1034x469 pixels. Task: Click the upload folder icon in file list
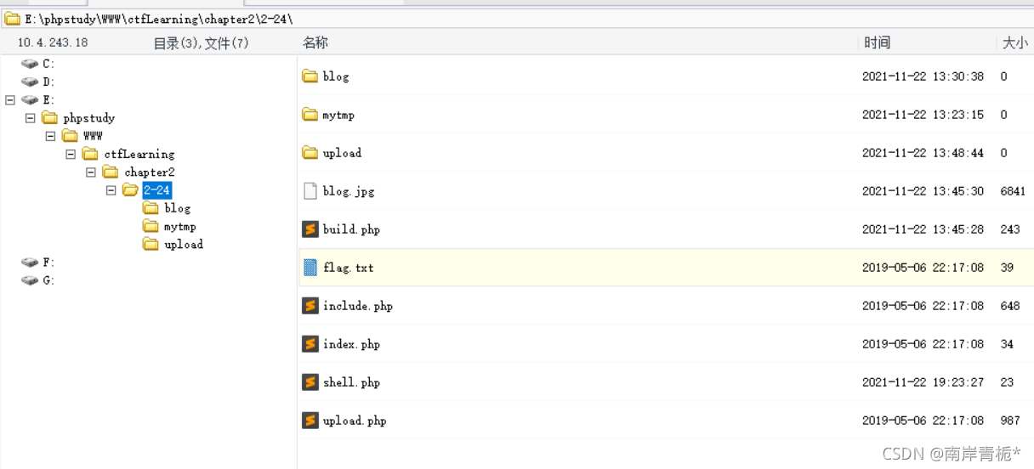click(x=310, y=153)
